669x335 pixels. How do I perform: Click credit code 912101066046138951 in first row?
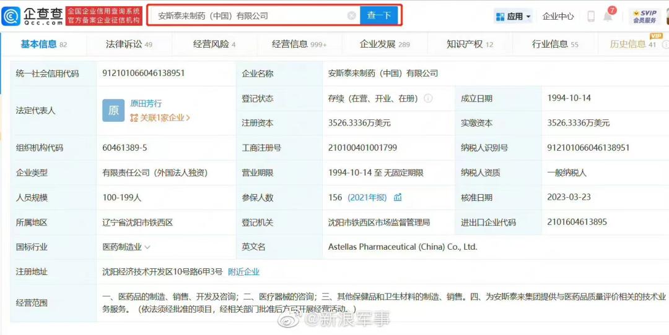[143, 73]
